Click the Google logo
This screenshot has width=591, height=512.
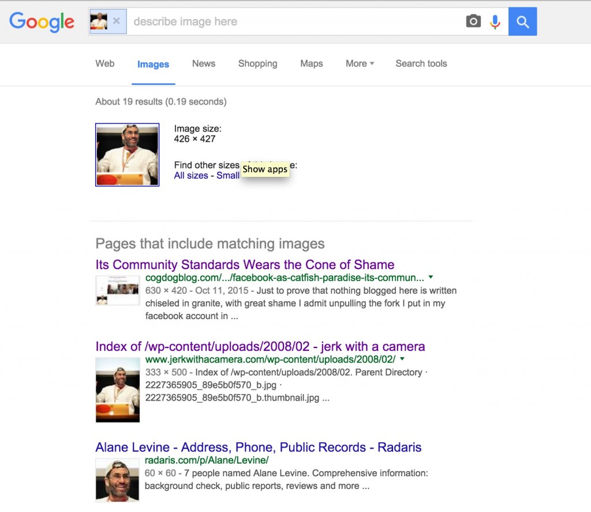42,21
